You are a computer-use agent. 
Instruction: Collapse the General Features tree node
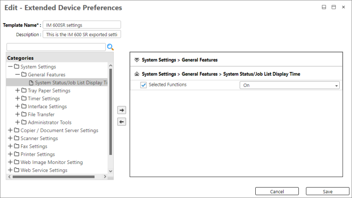pyautogui.click(x=17, y=75)
